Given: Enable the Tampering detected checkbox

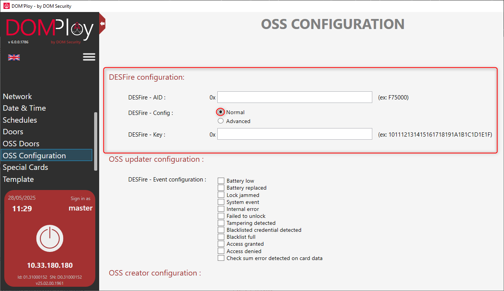Looking at the screenshot, I should tap(221, 223).
